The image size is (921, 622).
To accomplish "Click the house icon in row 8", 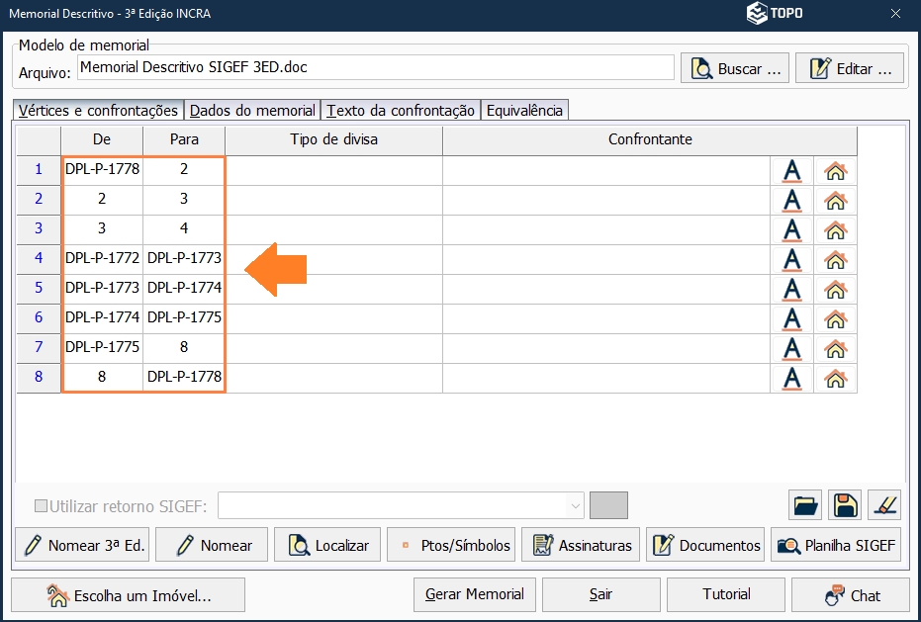I will 835,379.
